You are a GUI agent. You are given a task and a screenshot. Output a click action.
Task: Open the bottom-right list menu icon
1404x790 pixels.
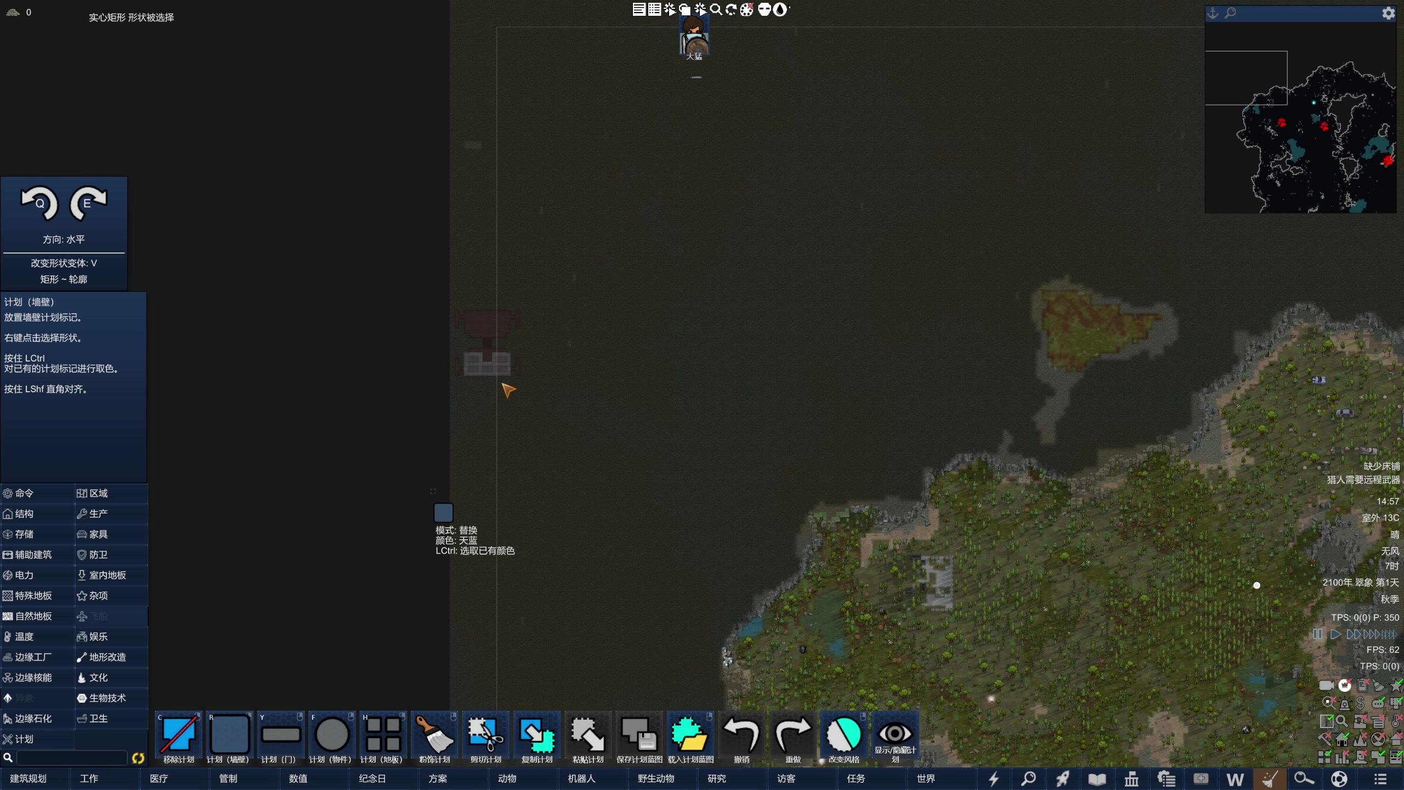1380,778
